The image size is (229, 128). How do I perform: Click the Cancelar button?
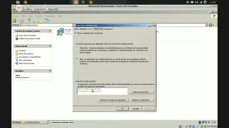click(x=136, y=108)
